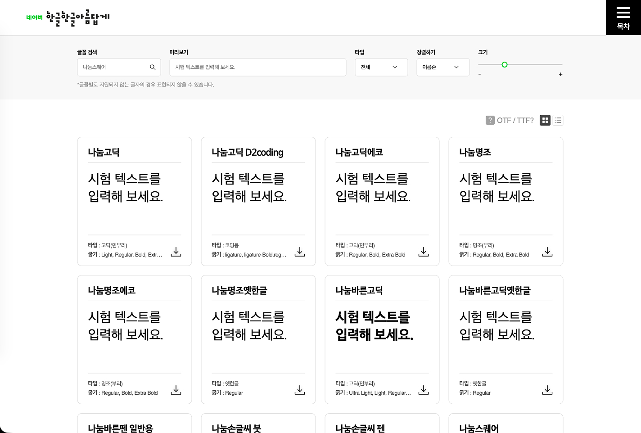Switch to list view layout

coord(558,120)
